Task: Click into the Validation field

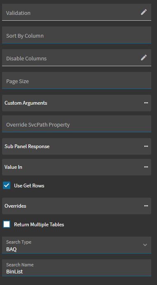Action: (77, 12)
